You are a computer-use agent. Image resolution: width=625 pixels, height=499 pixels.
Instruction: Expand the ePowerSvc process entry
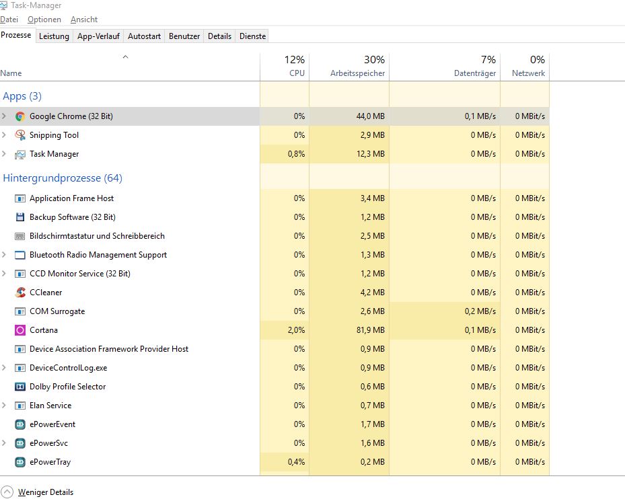tap(5, 443)
